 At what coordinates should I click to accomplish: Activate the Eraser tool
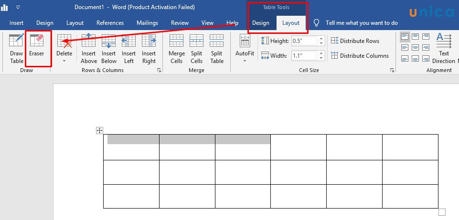(x=37, y=46)
